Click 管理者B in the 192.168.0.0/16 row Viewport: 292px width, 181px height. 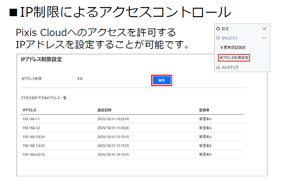(205, 155)
